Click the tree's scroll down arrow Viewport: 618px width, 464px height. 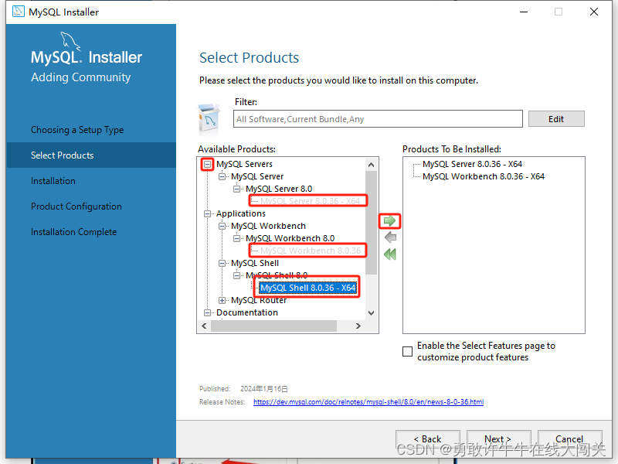[x=371, y=313]
